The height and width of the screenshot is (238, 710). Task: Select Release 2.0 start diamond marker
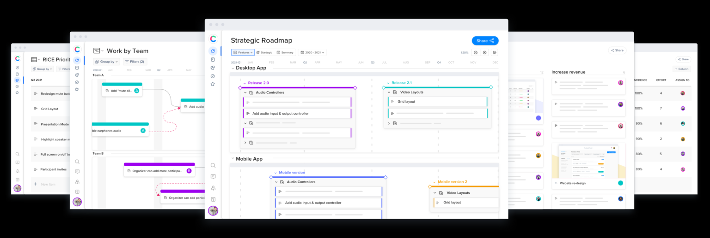pos(240,87)
